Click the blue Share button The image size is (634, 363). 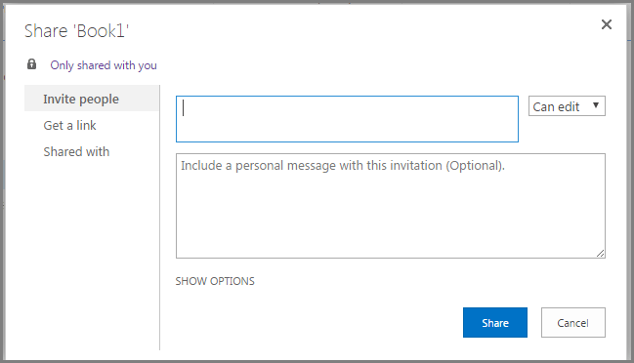(x=495, y=322)
